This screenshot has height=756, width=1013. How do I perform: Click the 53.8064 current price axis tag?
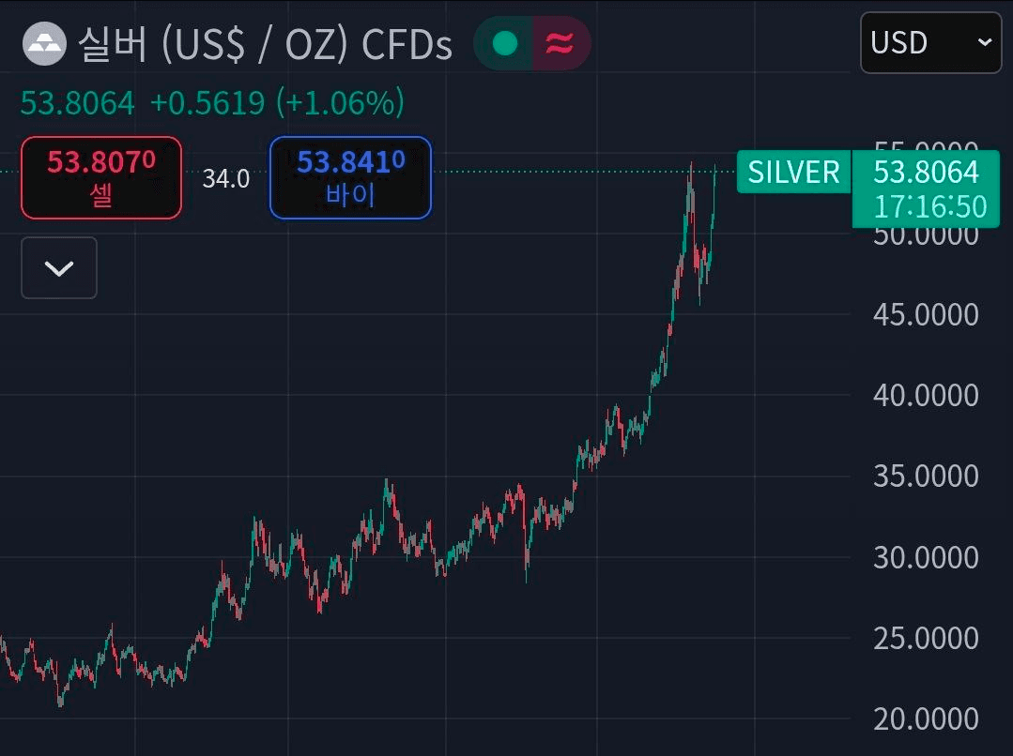click(x=926, y=172)
